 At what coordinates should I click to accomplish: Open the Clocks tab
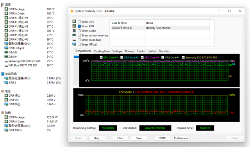[x=141, y=51]
